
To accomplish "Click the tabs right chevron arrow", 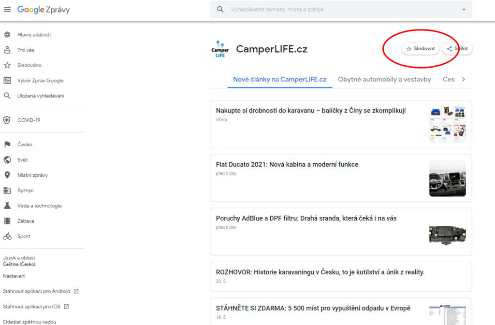I will tap(464, 79).
